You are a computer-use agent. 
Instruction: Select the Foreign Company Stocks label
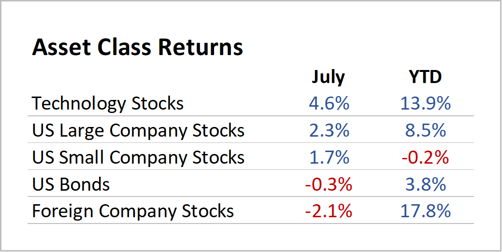[133, 211]
